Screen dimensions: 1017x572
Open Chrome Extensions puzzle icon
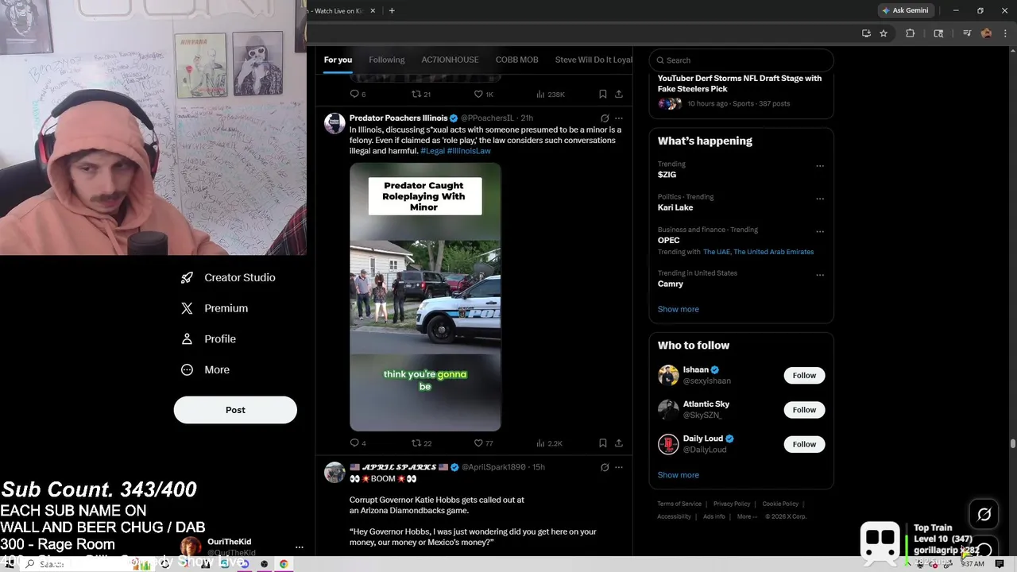pyautogui.click(x=911, y=33)
